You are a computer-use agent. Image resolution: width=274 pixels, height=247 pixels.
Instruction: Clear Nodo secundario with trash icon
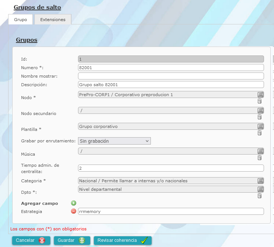260,117
